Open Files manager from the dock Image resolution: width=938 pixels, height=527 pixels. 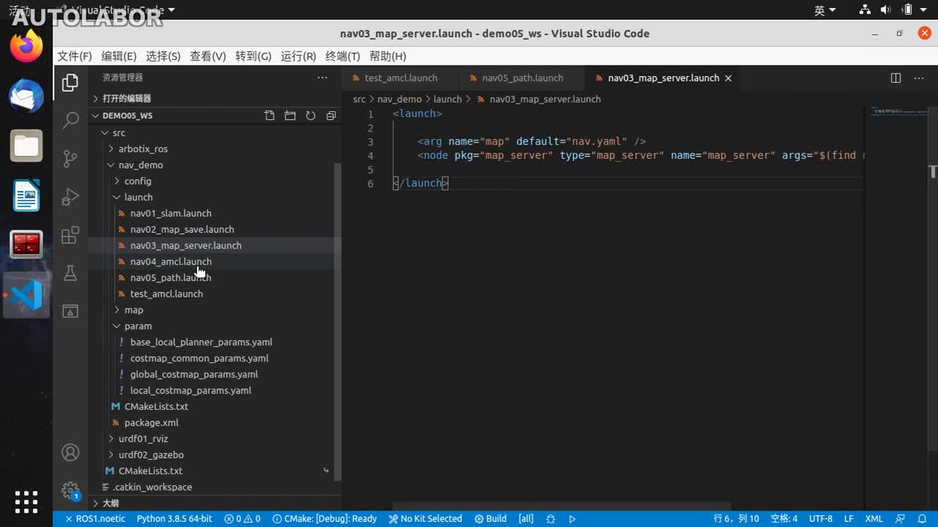click(26, 146)
